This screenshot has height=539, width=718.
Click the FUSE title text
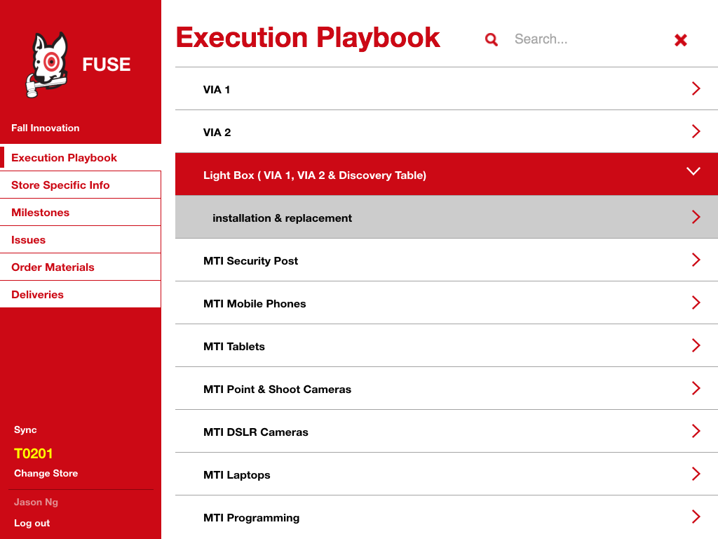point(107,65)
